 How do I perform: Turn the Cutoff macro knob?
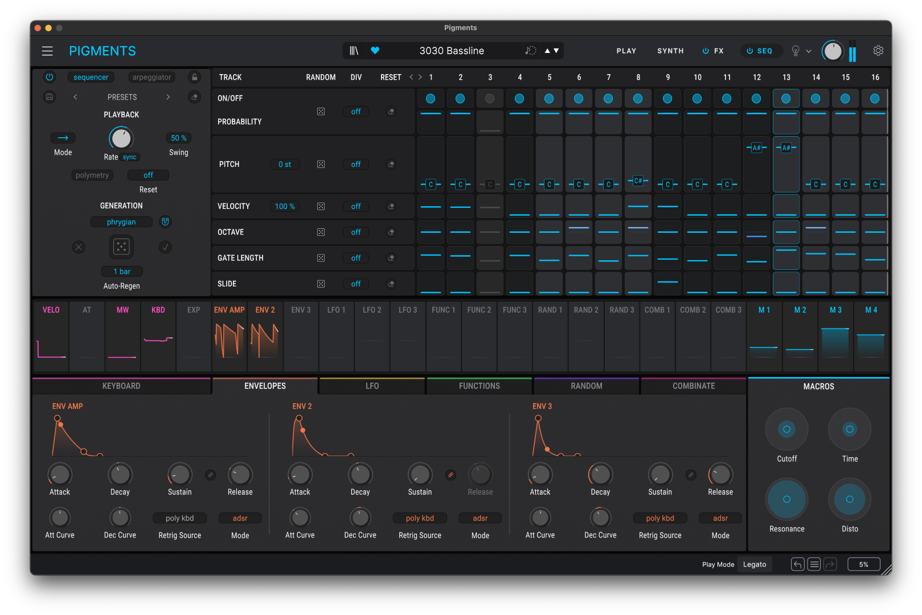pos(786,429)
